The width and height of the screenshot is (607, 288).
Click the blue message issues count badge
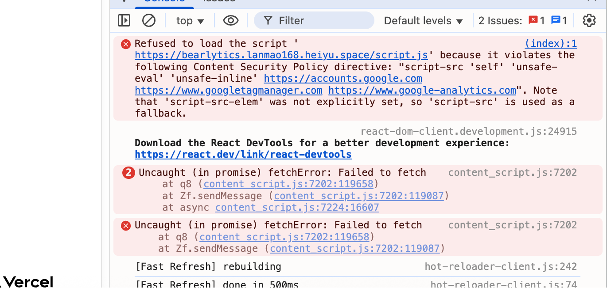point(559,20)
